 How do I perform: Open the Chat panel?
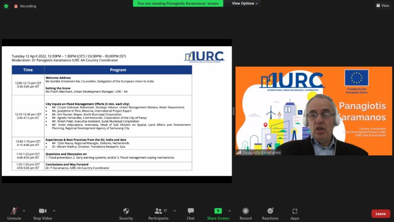[190, 211]
